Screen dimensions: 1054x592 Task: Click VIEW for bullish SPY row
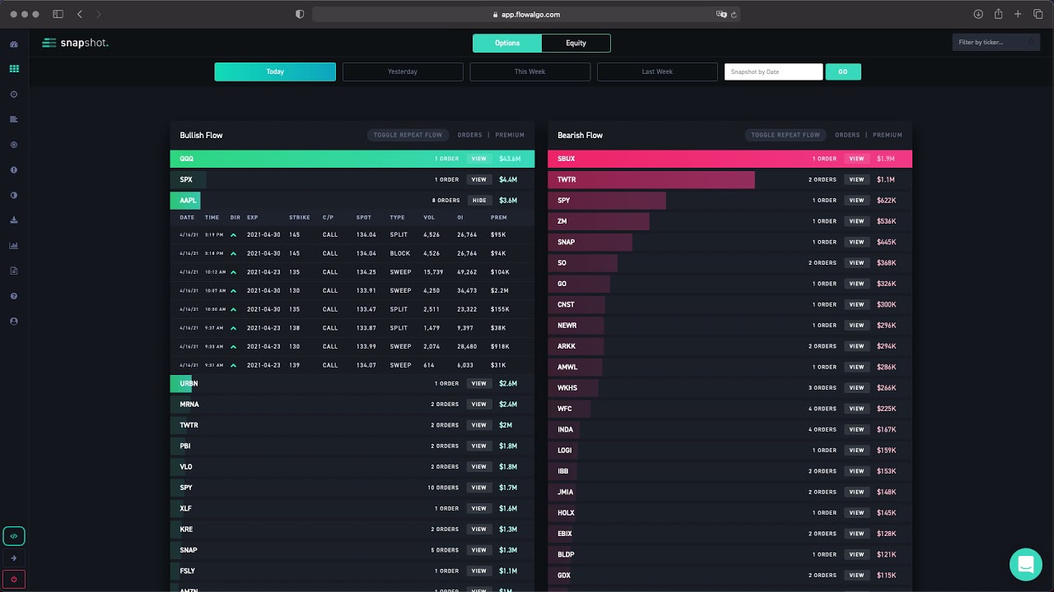pos(479,488)
